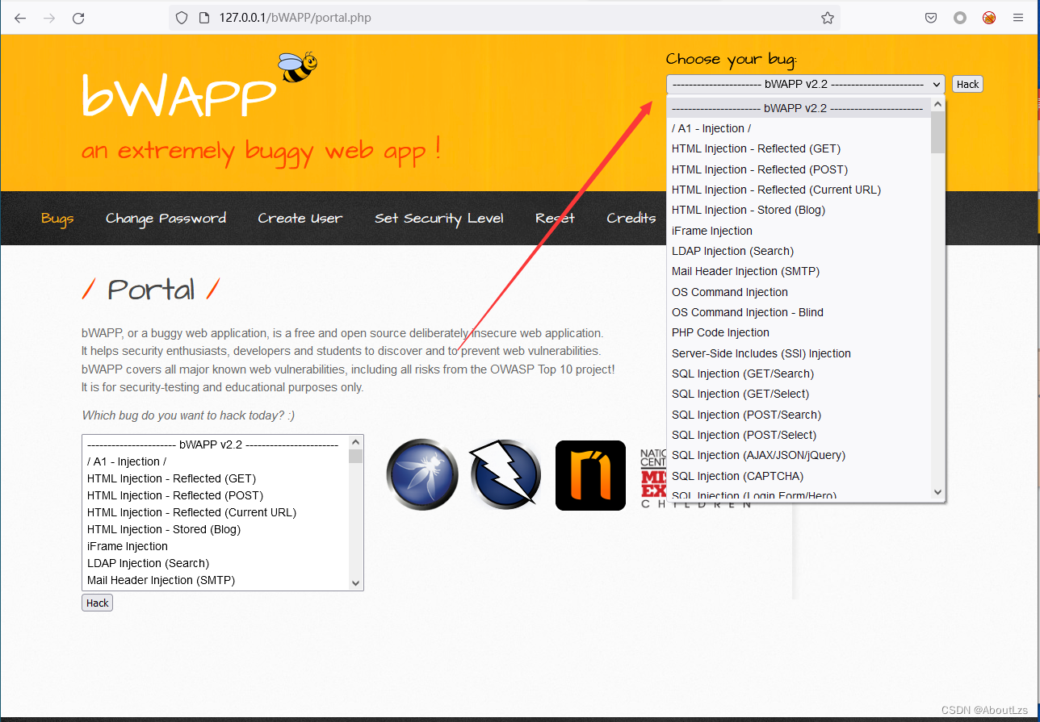Choose HTML Injection - Reflected (POST) in dropdown

(799, 169)
